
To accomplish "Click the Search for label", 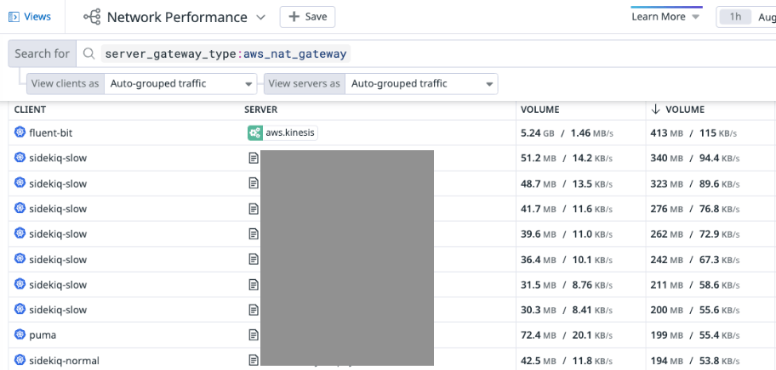I will tap(42, 53).
